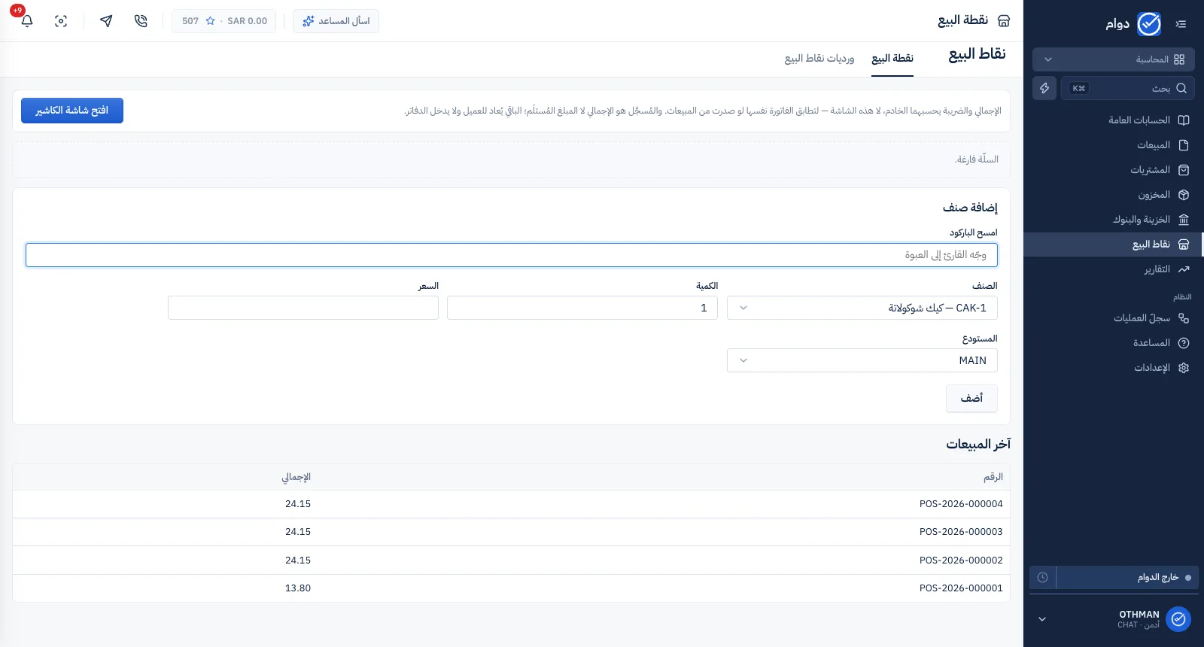The width and height of the screenshot is (1204, 647).
Task: Click the الإجمالي column header
Action: 296,477
